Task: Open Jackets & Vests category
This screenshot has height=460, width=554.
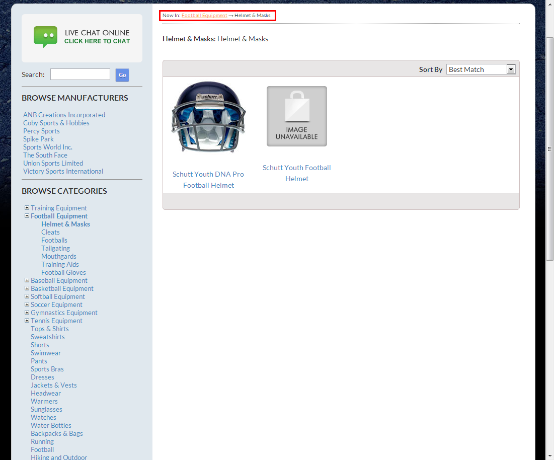Action: (x=53, y=386)
